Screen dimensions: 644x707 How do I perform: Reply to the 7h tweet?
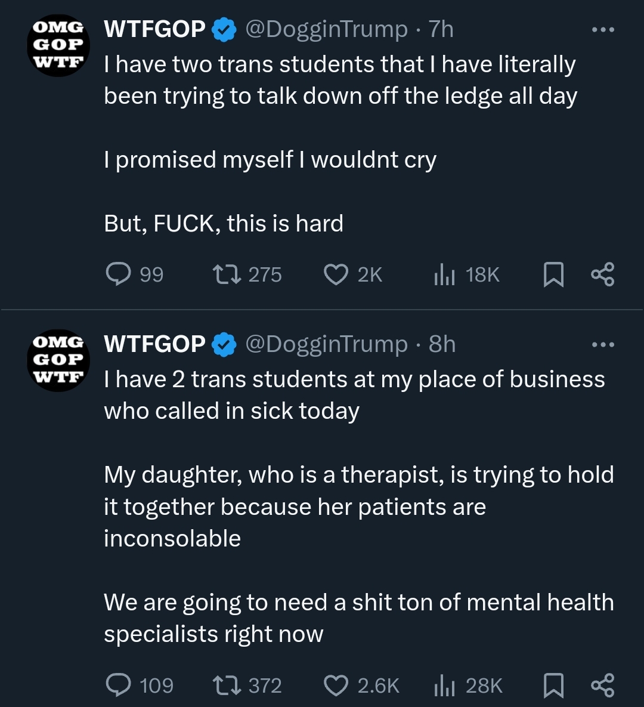pos(118,274)
